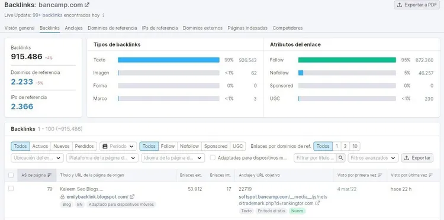Enable Adaptadas para dispositivos checkbox
The height and width of the screenshot is (220, 444).
coord(213,158)
